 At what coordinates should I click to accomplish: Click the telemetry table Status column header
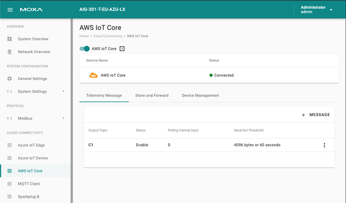[x=141, y=130]
